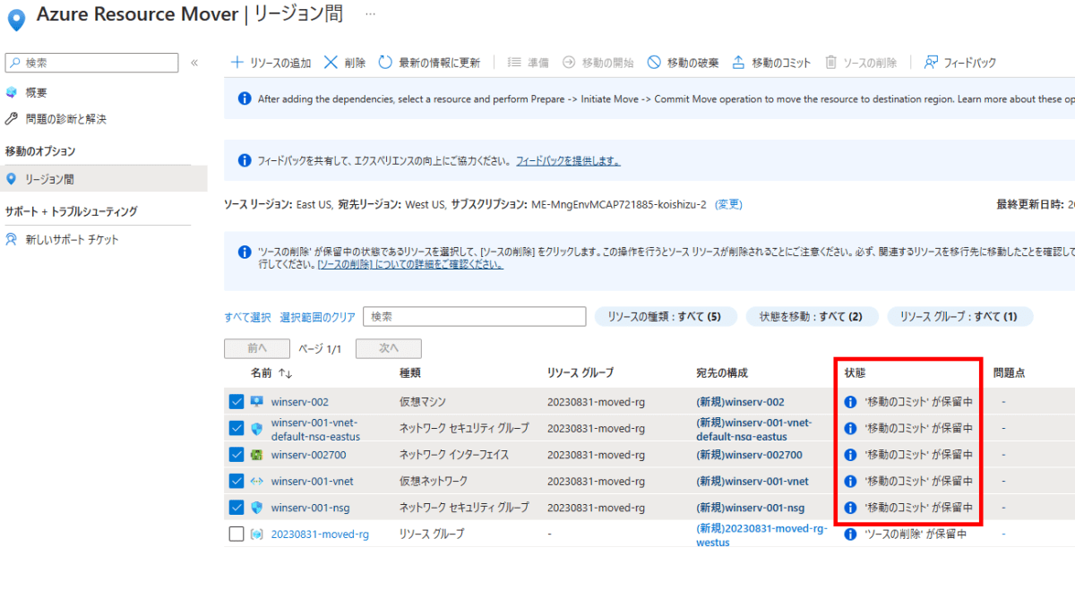Uncheck the winserv-002 row checkbox
The height and width of the screenshot is (590, 1075).
[236, 402]
